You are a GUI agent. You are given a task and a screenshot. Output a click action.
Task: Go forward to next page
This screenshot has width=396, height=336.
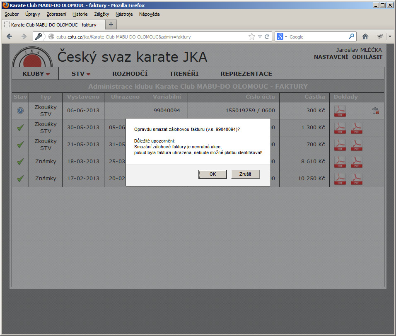pos(24,36)
